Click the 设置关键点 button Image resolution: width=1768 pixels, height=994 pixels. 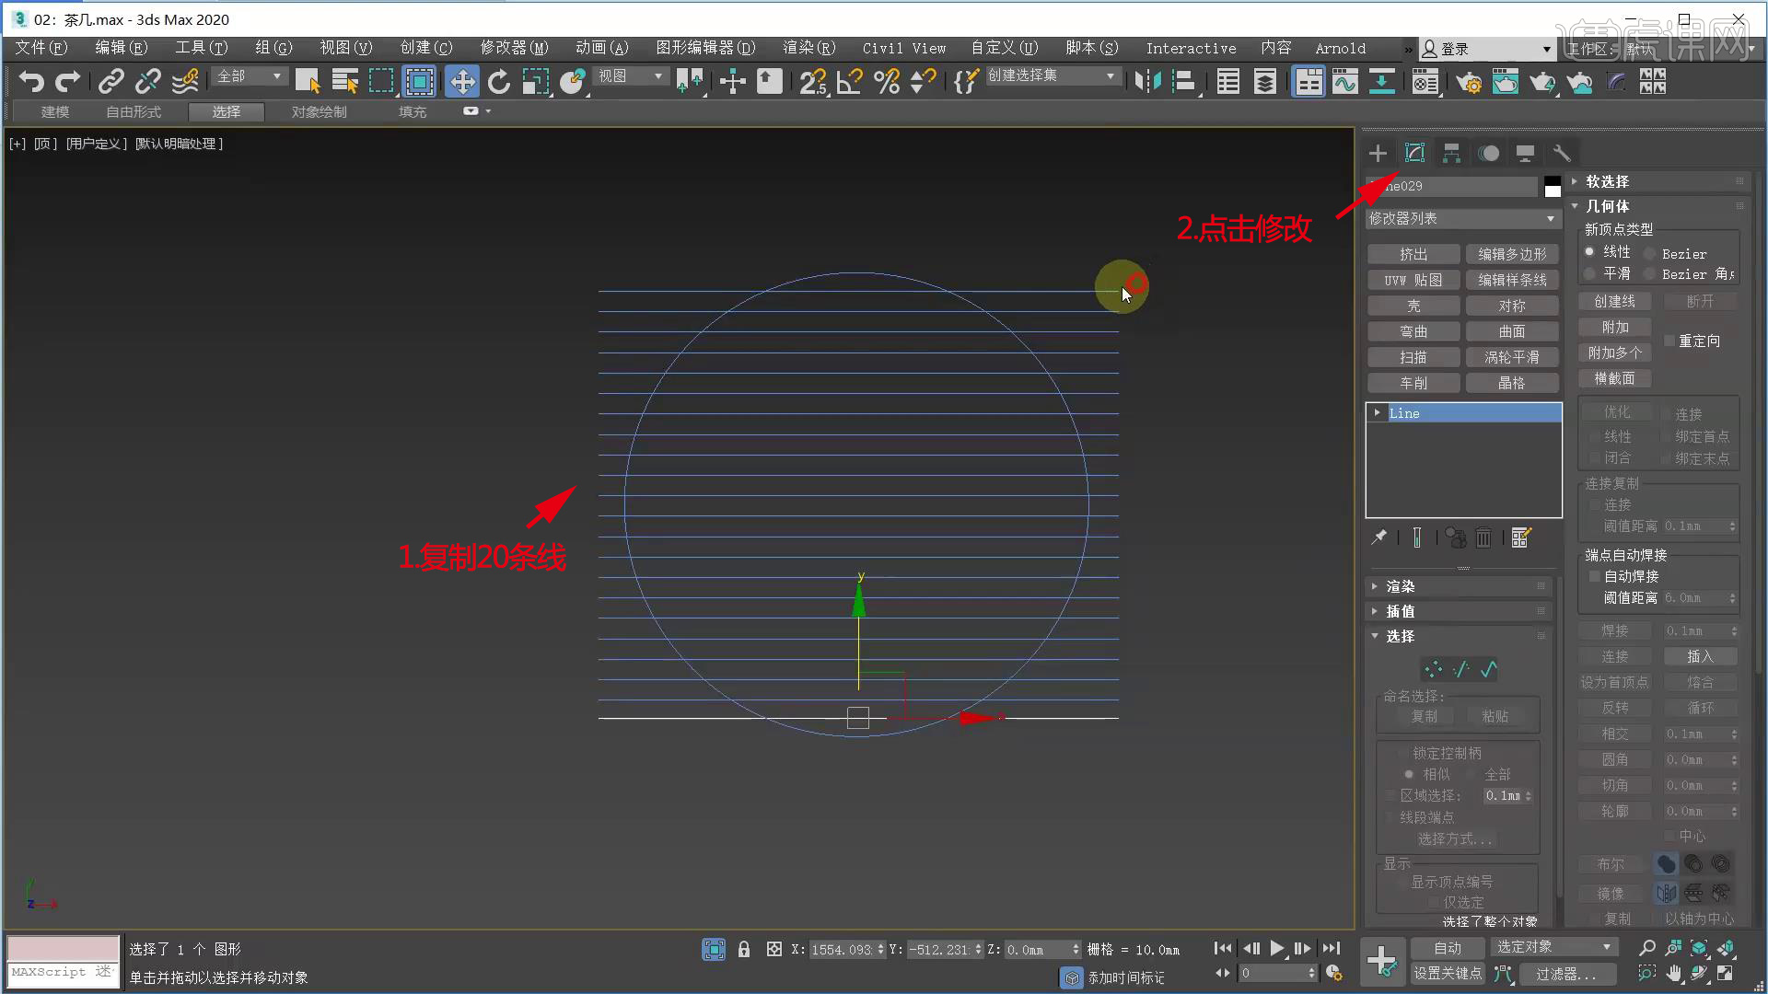1448,974
